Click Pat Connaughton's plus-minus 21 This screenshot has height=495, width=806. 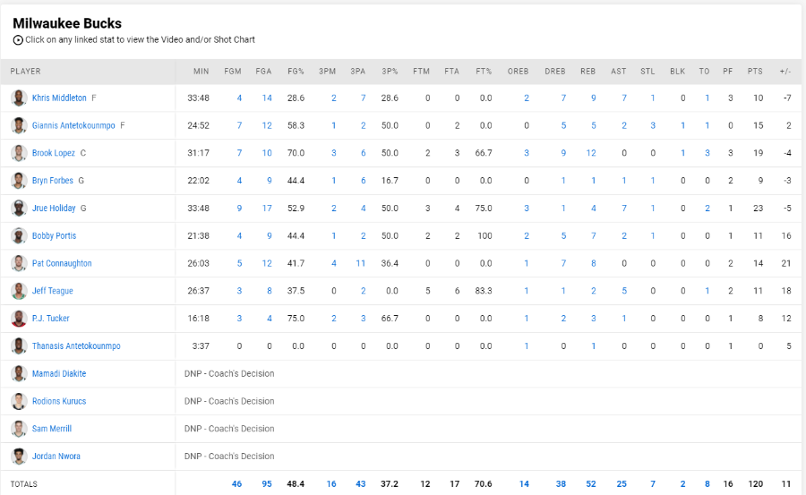pos(786,263)
